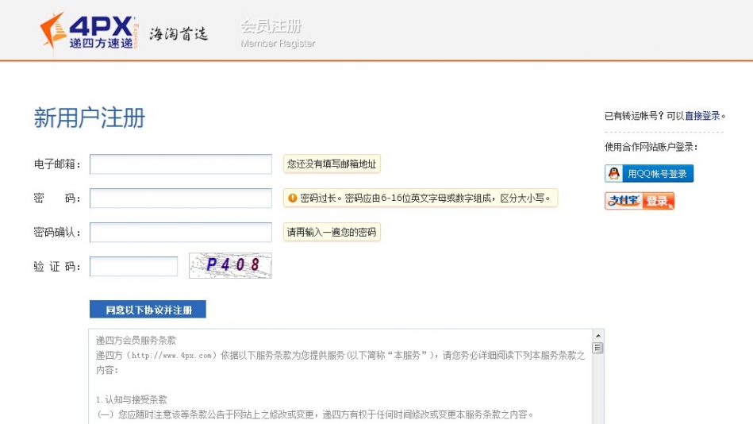This screenshot has width=753, height=424.
Task: Click the 密码过长 password length warning text
Action: [x=425, y=198]
